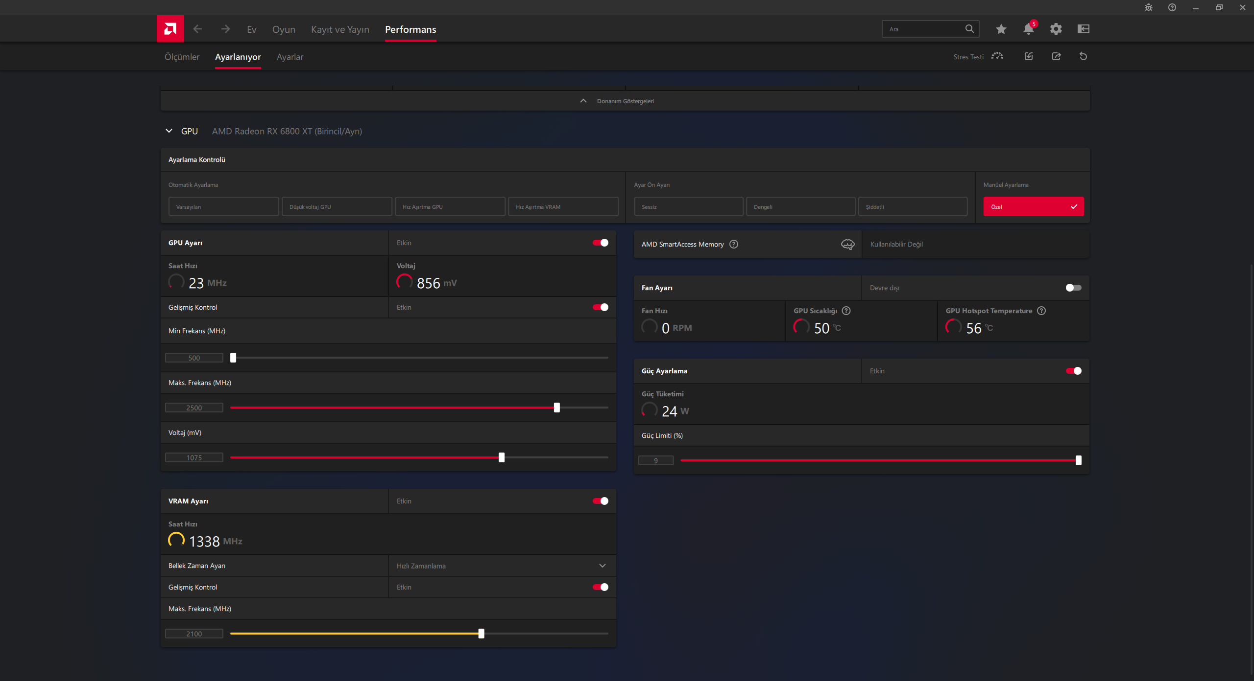The width and height of the screenshot is (1254, 681).
Task: Select the Ayarlanıyor subtab
Action: click(x=238, y=57)
